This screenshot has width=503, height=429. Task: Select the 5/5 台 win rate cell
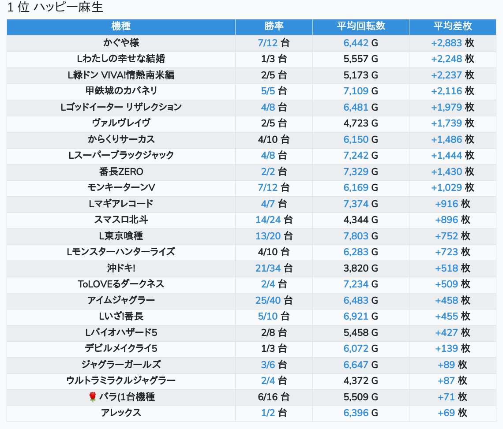click(x=274, y=91)
